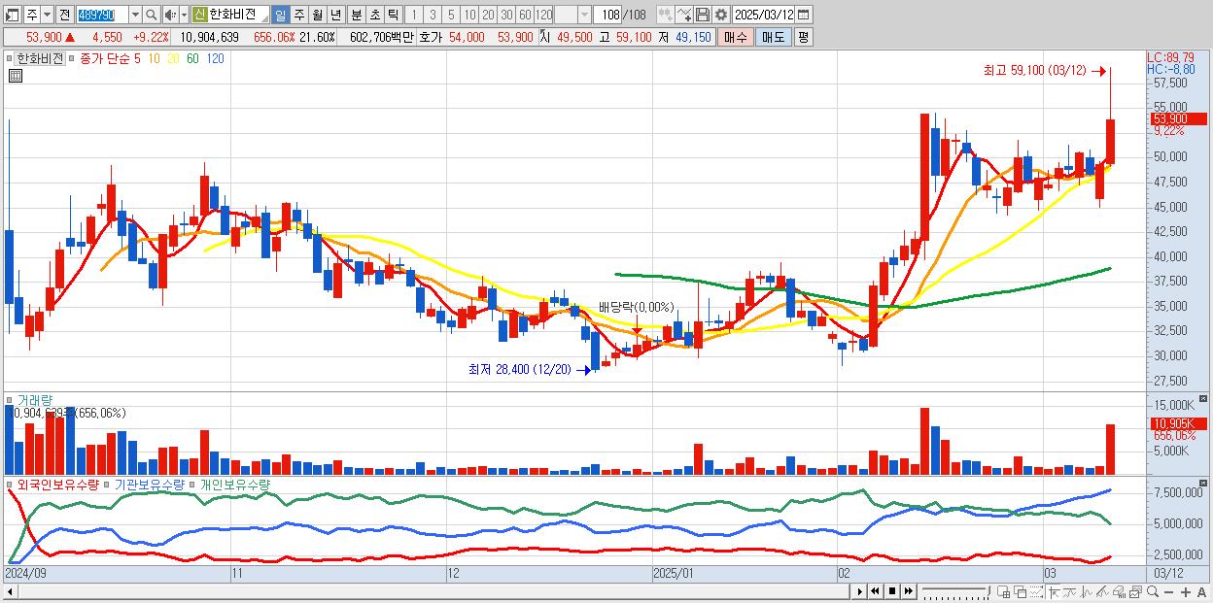The width and height of the screenshot is (1213, 603).
Task: Click the 매수 buy button
Action: tap(736, 37)
